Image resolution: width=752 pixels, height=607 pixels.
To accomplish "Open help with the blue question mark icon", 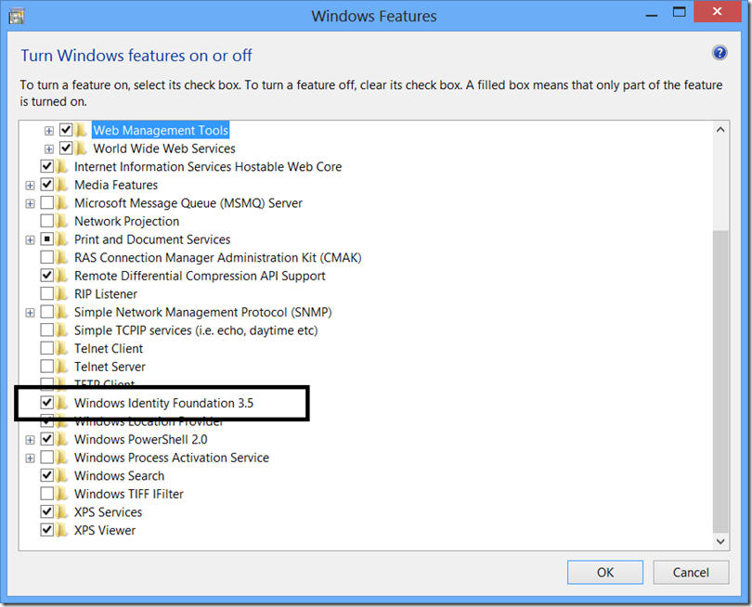I will click(x=720, y=53).
